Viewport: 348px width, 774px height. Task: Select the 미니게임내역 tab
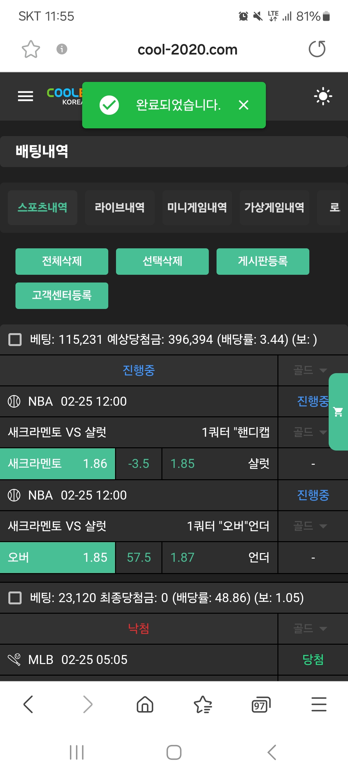coord(197,207)
